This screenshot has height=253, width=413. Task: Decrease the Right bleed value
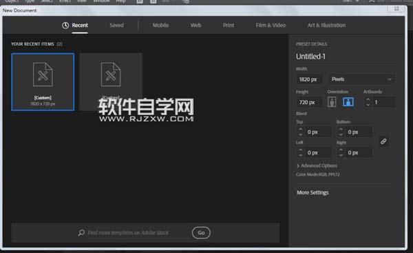pyautogui.click(x=341, y=155)
